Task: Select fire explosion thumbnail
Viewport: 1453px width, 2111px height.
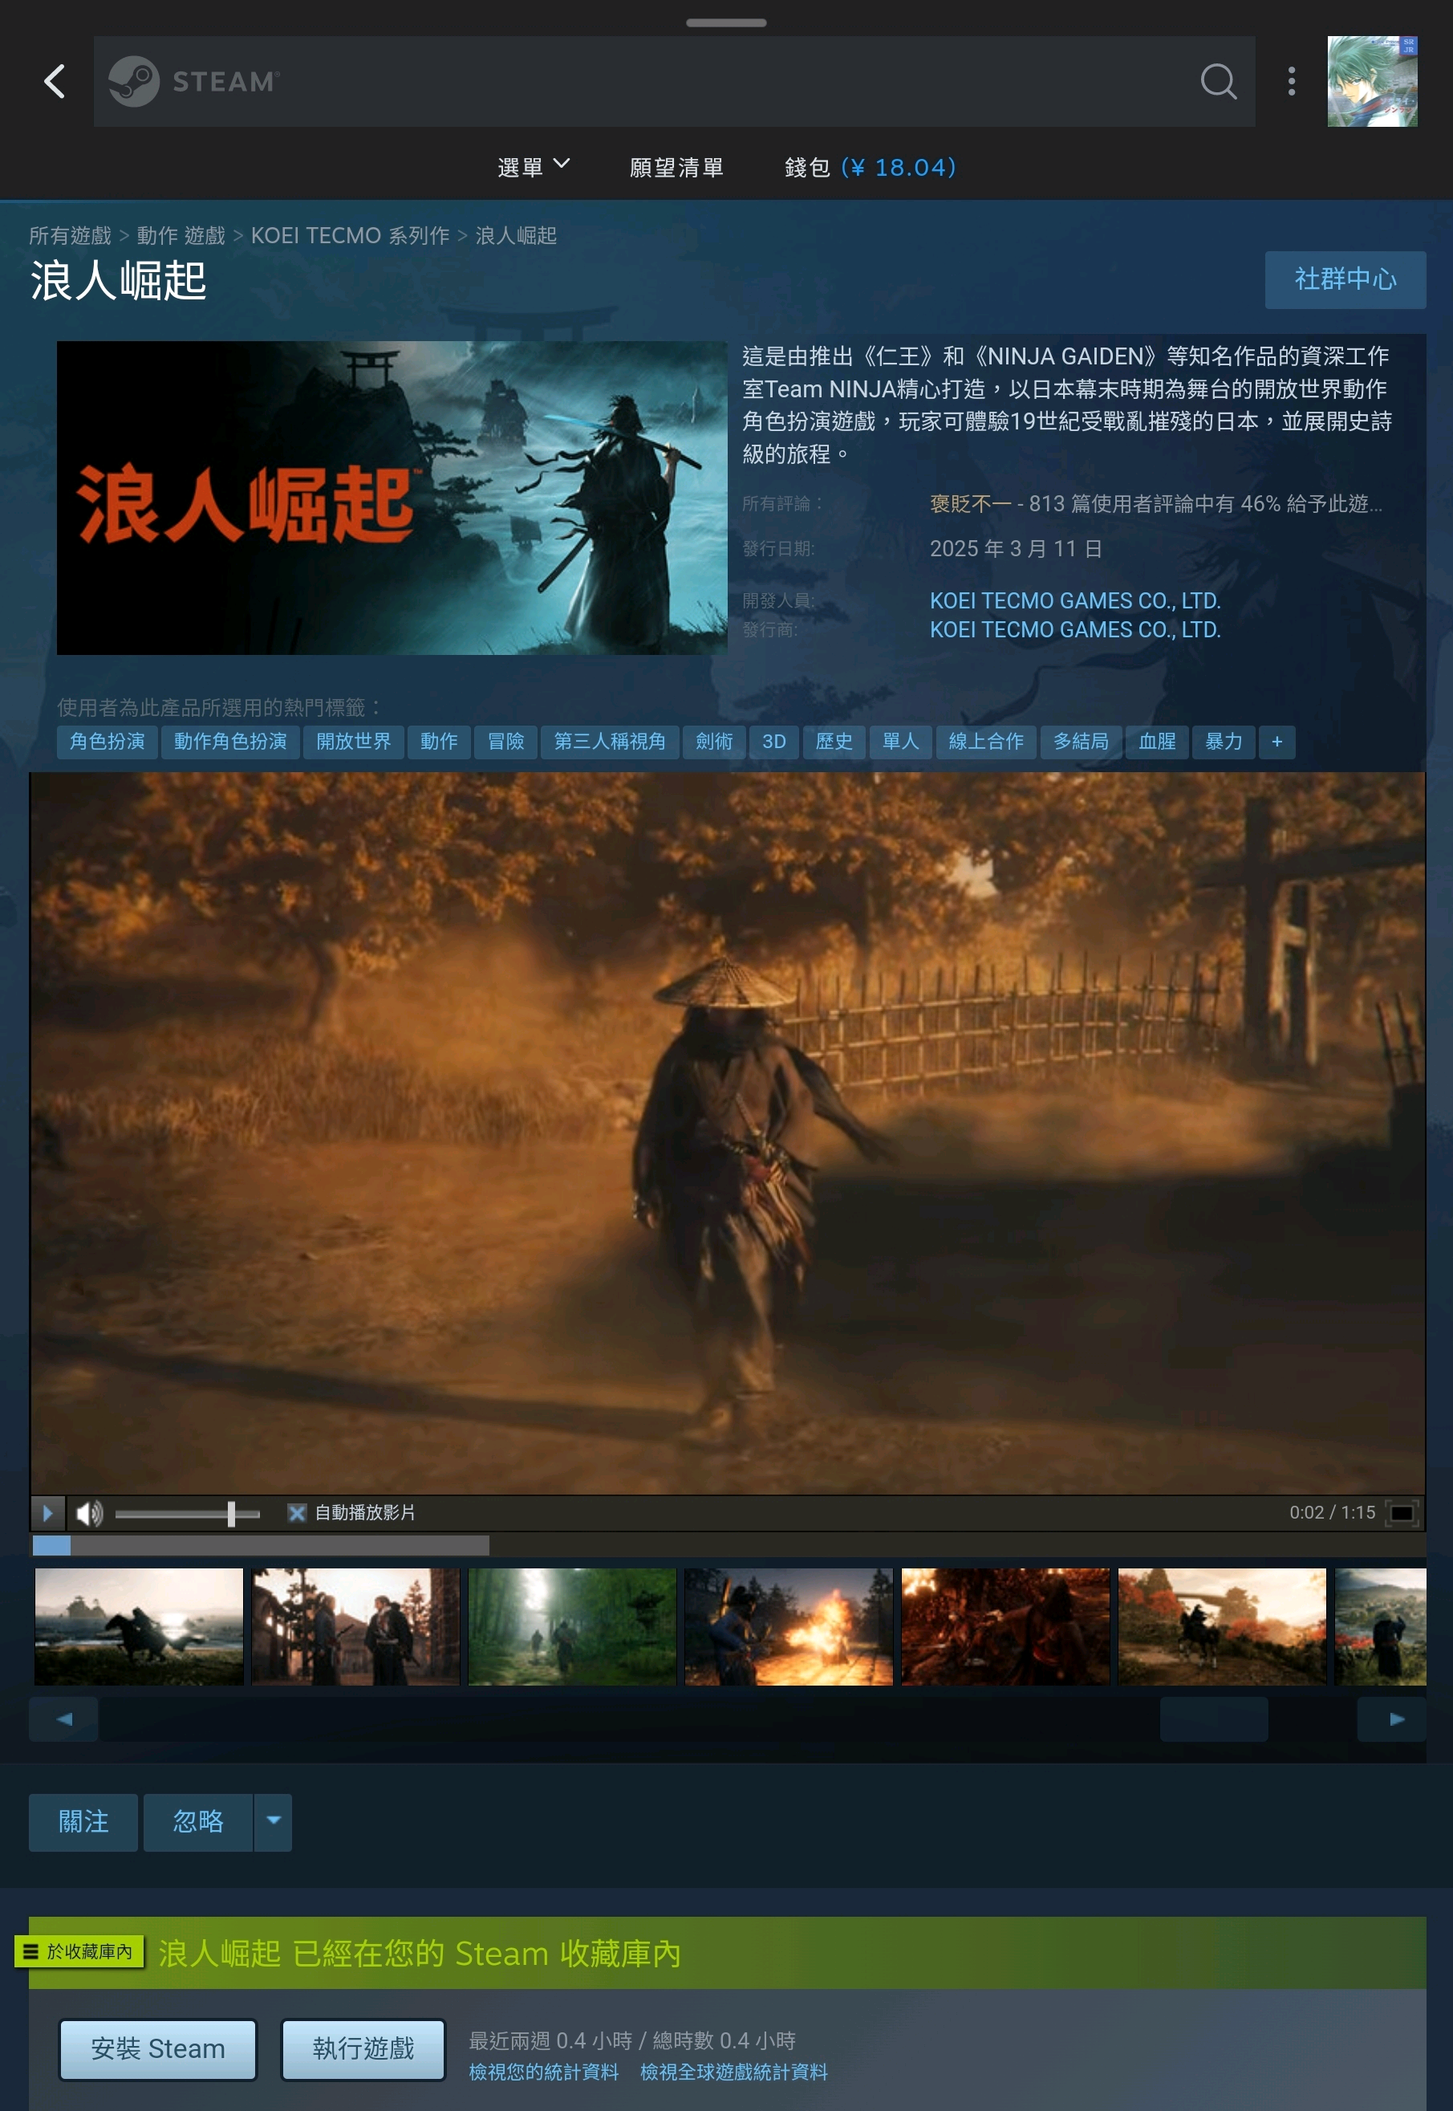Action: (789, 1625)
